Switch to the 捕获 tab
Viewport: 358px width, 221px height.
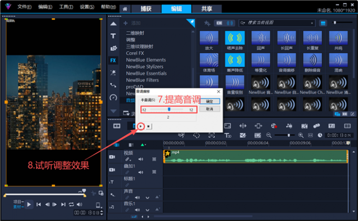click(146, 8)
